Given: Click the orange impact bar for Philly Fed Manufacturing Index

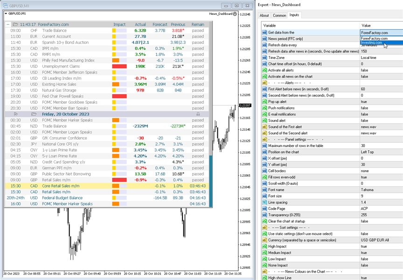Looking at the screenshot, I should (x=116, y=60).
